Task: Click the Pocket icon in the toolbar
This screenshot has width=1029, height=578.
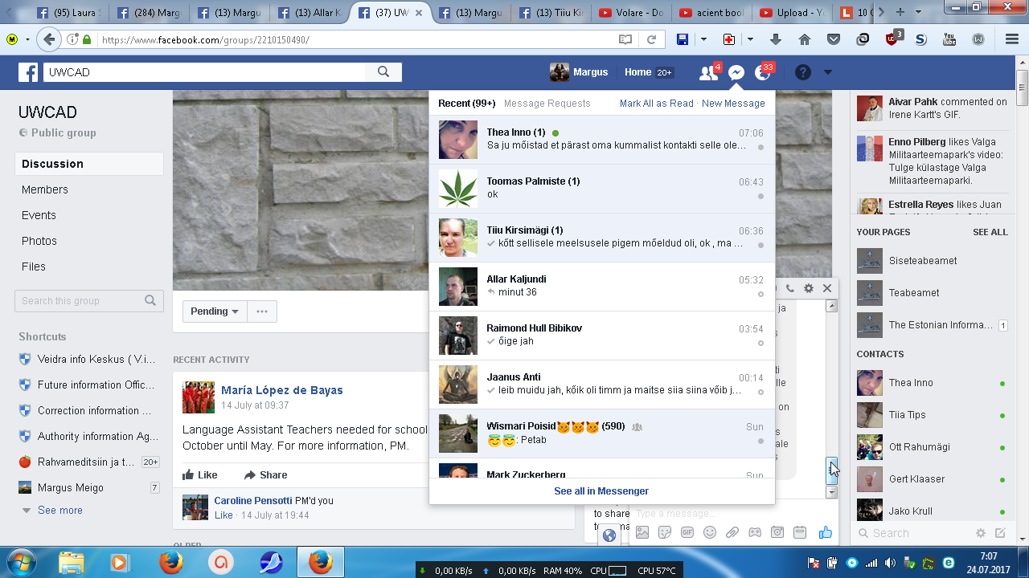Action: (834, 39)
